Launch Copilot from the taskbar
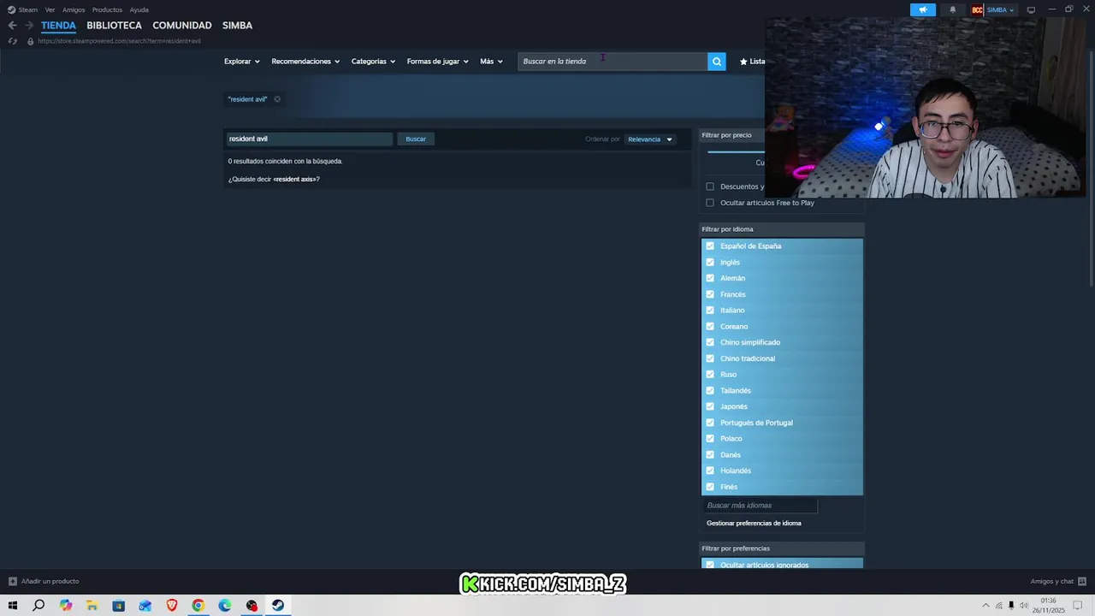 pyautogui.click(x=66, y=606)
